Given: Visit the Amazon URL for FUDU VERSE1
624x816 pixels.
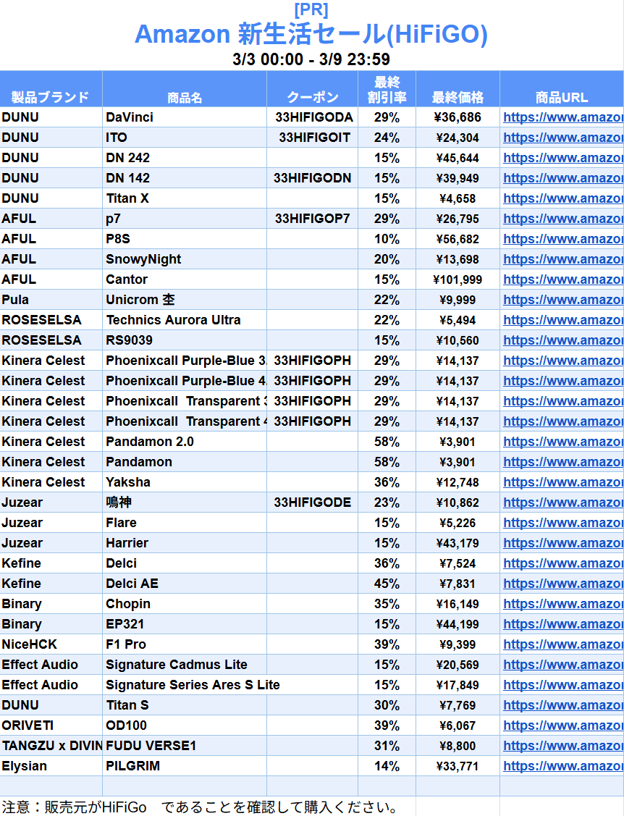Looking at the screenshot, I should (x=562, y=746).
